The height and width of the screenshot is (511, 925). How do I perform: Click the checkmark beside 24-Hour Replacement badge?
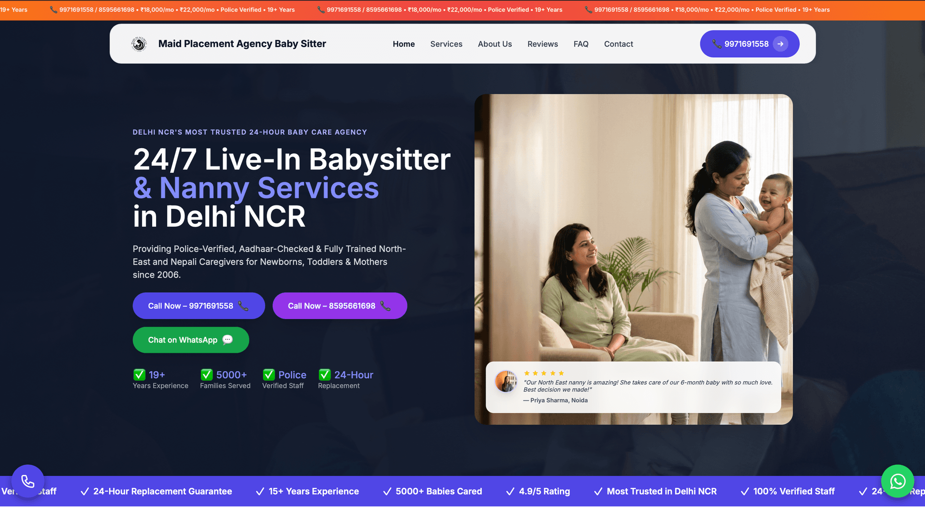[x=324, y=374]
